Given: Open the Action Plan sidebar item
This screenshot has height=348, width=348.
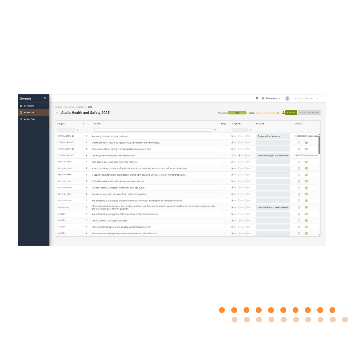Looking at the screenshot, I should click(29, 119).
